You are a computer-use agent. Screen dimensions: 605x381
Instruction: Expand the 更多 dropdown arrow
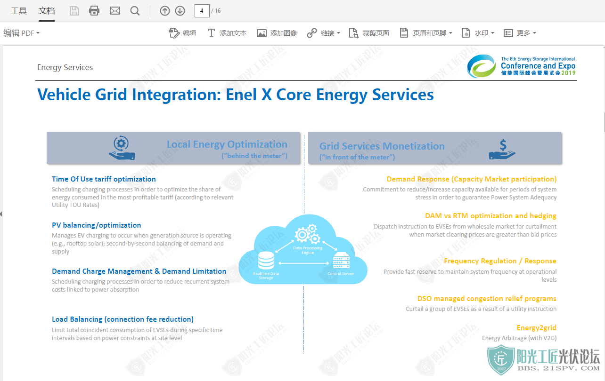[x=534, y=33]
